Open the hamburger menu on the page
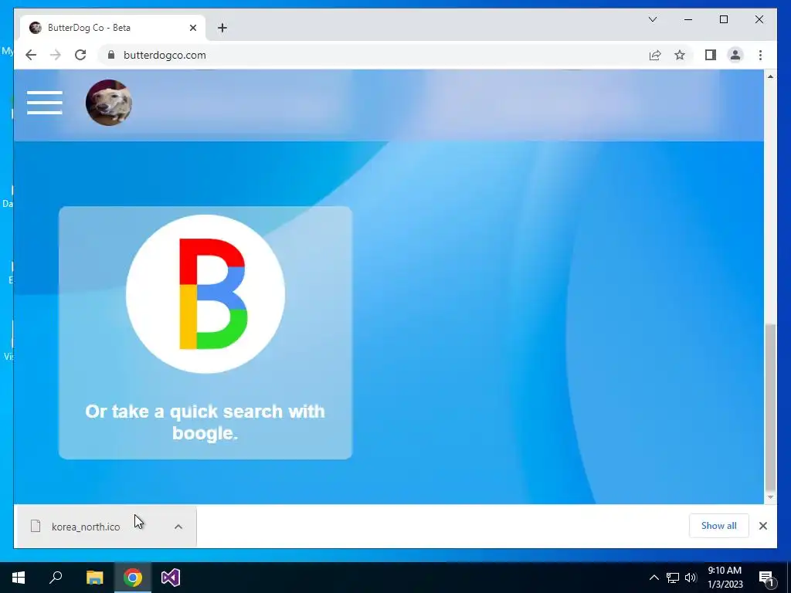This screenshot has height=593, width=791. coord(44,103)
